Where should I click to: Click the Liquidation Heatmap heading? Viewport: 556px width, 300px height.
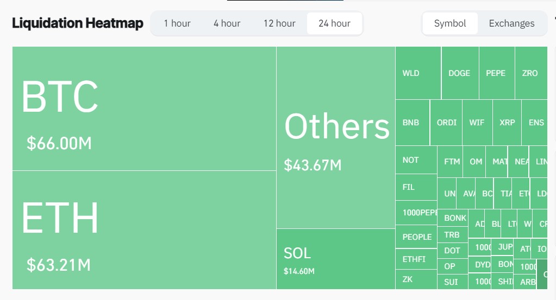pyautogui.click(x=78, y=23)
